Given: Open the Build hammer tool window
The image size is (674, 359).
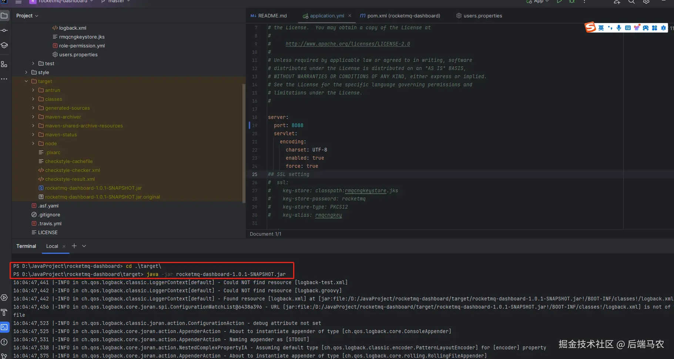Looking at the screenshot, I should click(x=4, y=312).
